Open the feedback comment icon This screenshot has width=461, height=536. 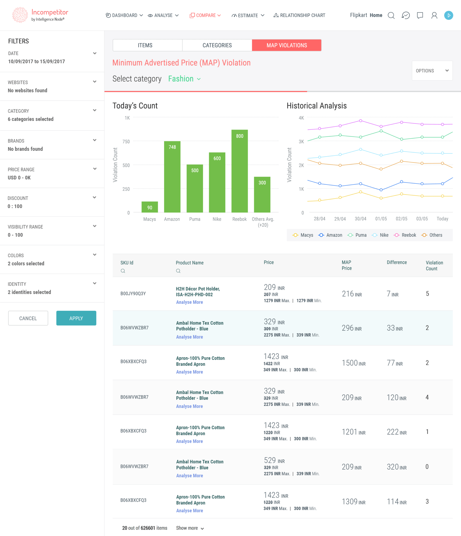[420, 15]
